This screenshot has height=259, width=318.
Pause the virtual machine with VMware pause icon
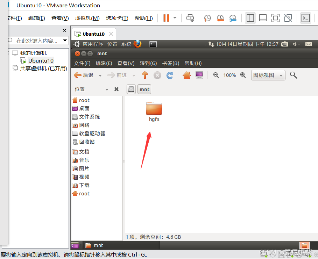[166, 18]
